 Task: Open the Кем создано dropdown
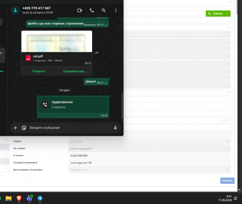[227, 149]
